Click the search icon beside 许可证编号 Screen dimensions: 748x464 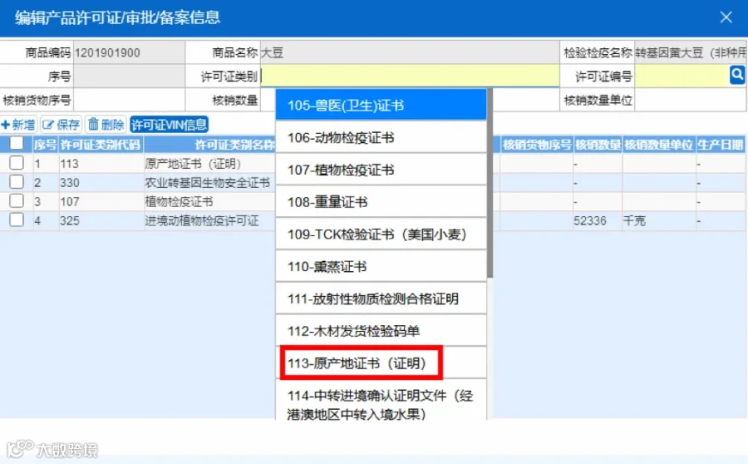737,75
